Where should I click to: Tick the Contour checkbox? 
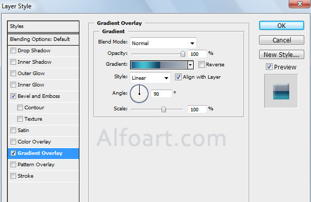[x=20, y=108]
